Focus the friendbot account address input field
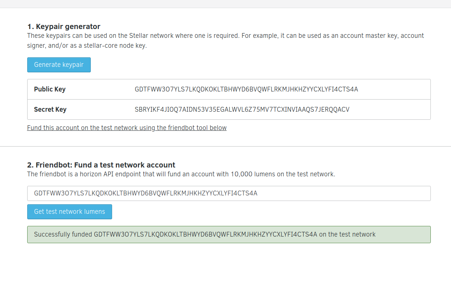The height and width of the screenshot is (288, 451). point(229,193)
